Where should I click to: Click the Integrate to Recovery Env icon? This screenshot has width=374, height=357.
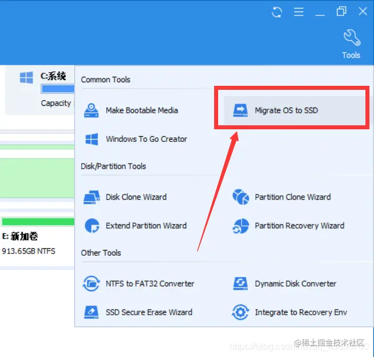(240, 312)
